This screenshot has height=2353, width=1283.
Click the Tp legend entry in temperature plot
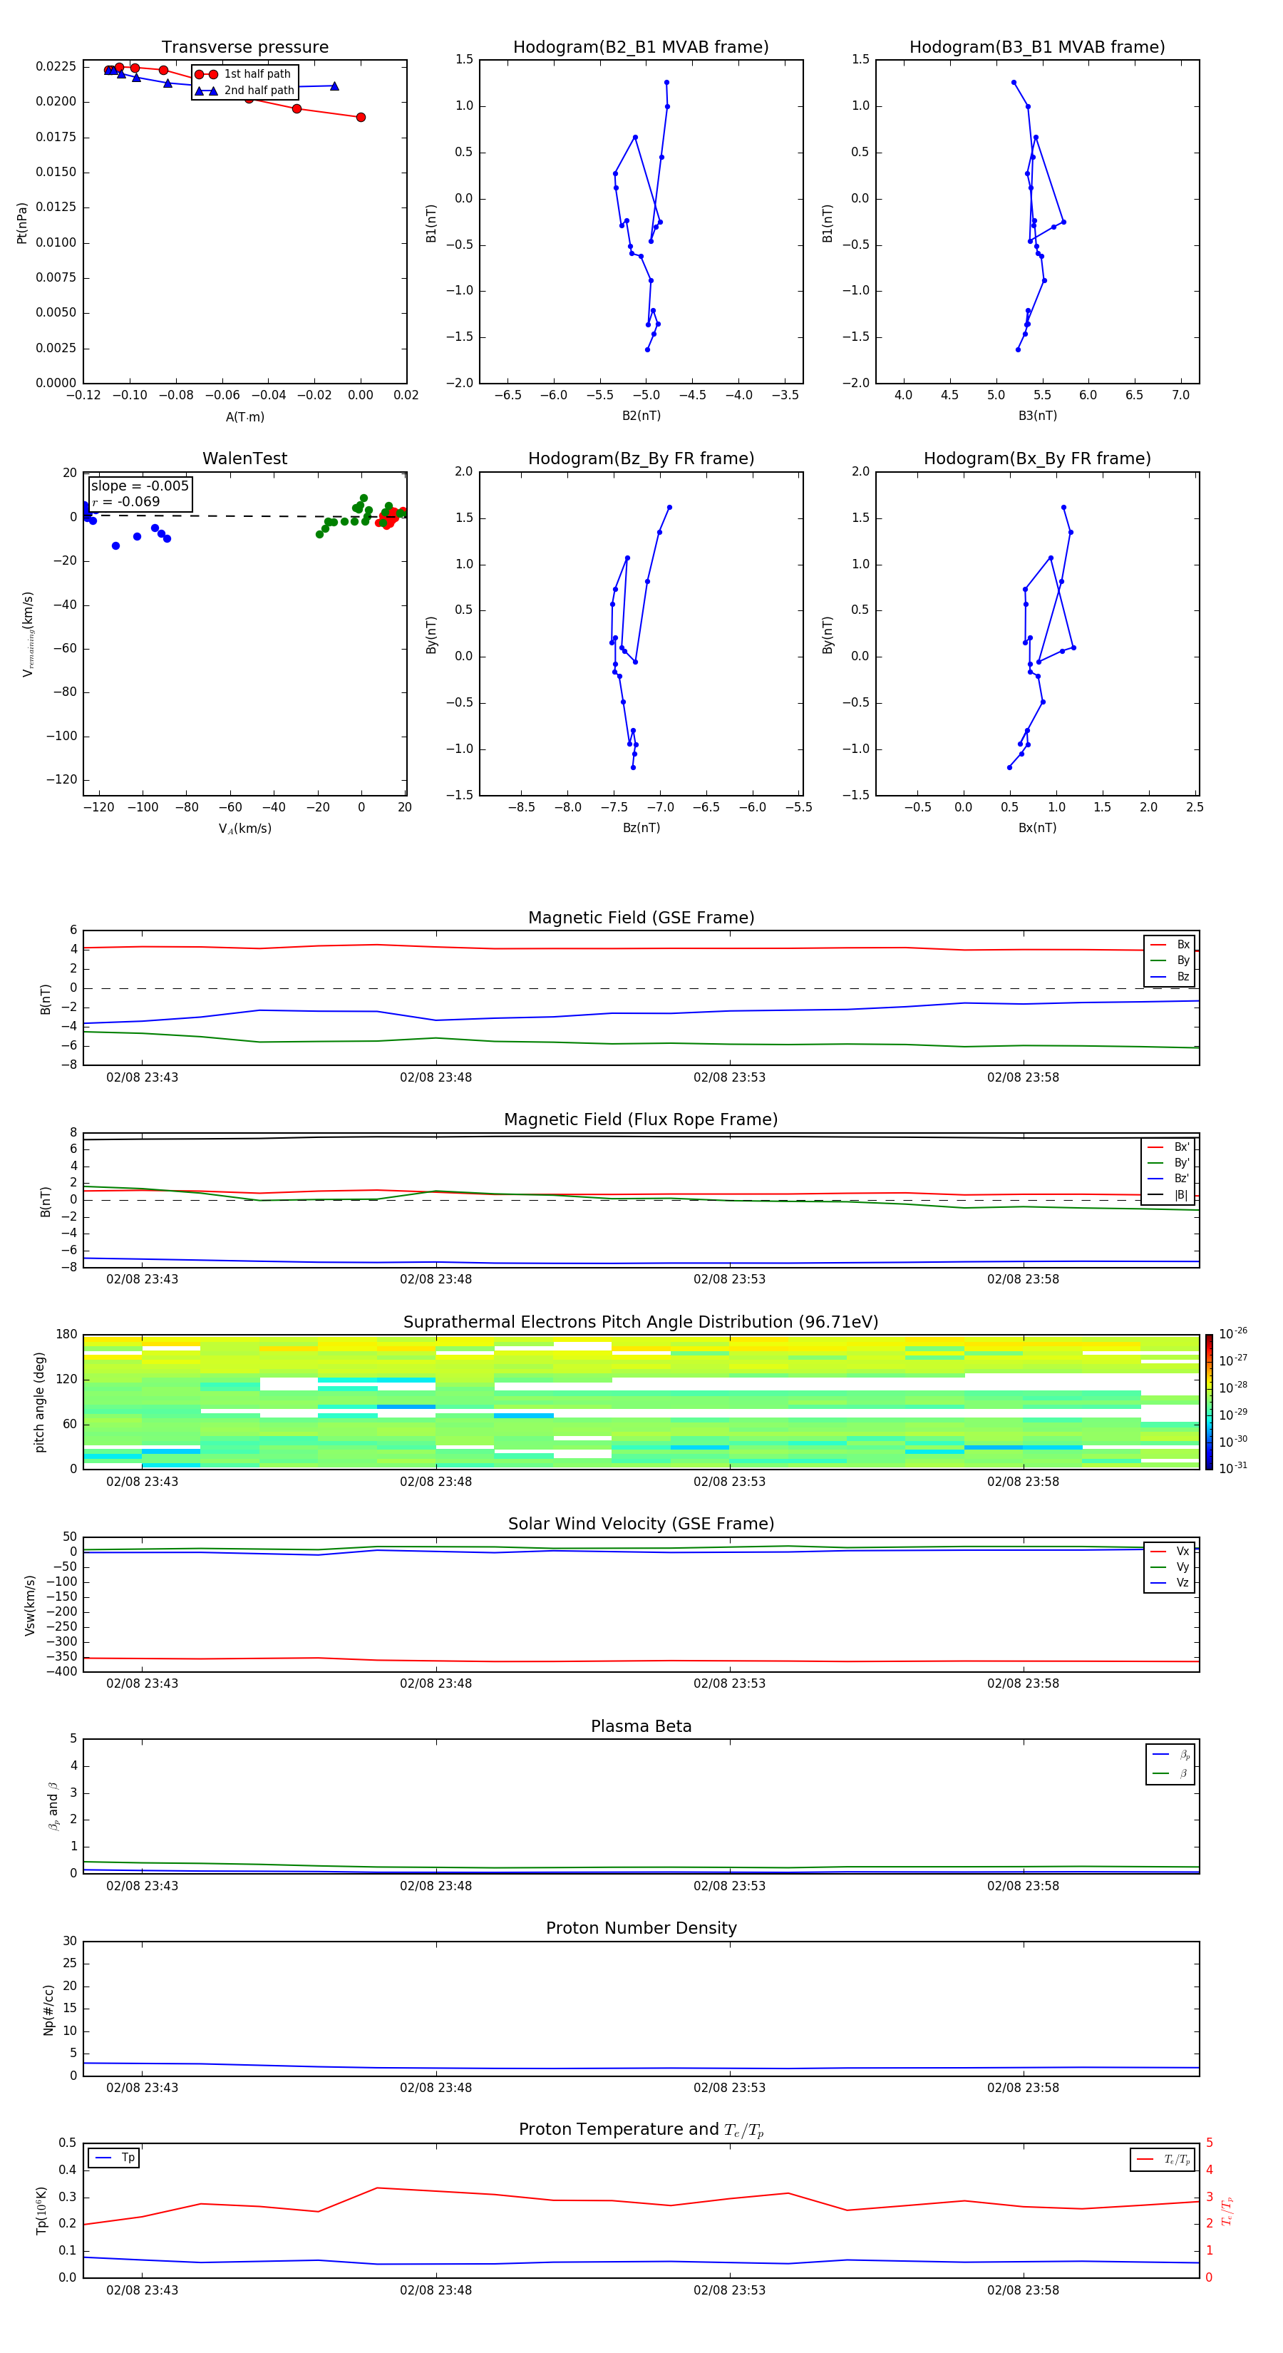click(115, 2158)
